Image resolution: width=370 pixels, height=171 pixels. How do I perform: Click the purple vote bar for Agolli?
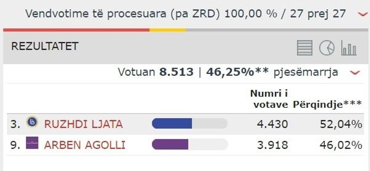click(x=170, y=144)
